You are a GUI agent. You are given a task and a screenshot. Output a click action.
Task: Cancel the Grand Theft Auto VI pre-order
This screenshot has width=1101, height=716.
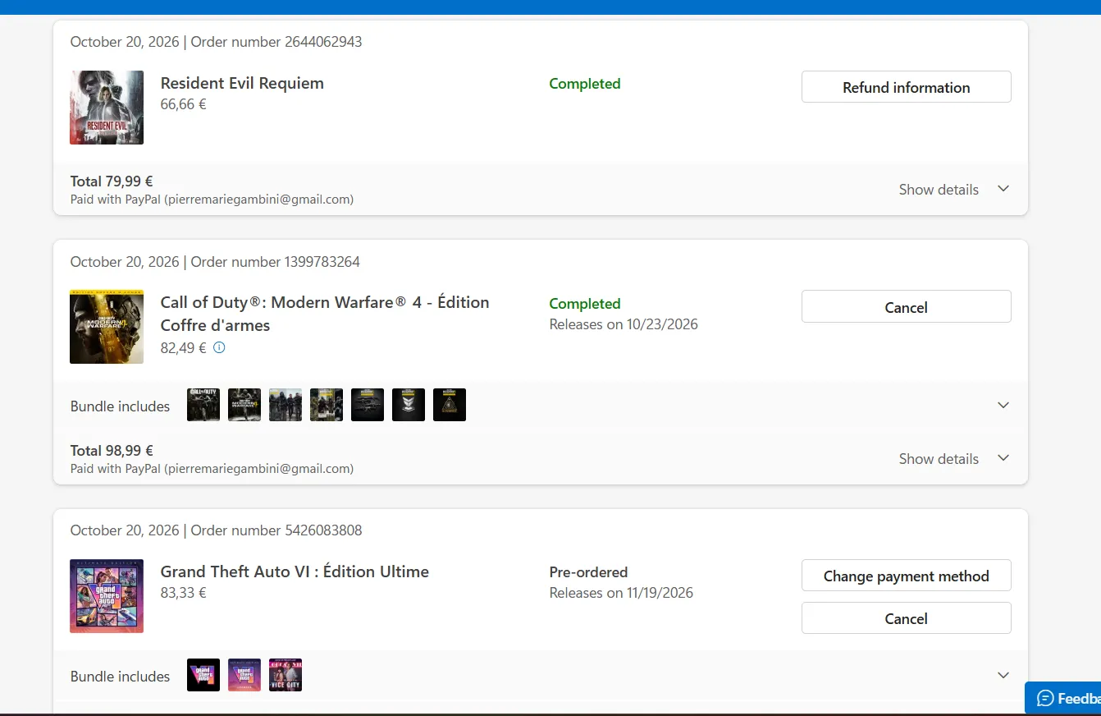tap(906, 618)
